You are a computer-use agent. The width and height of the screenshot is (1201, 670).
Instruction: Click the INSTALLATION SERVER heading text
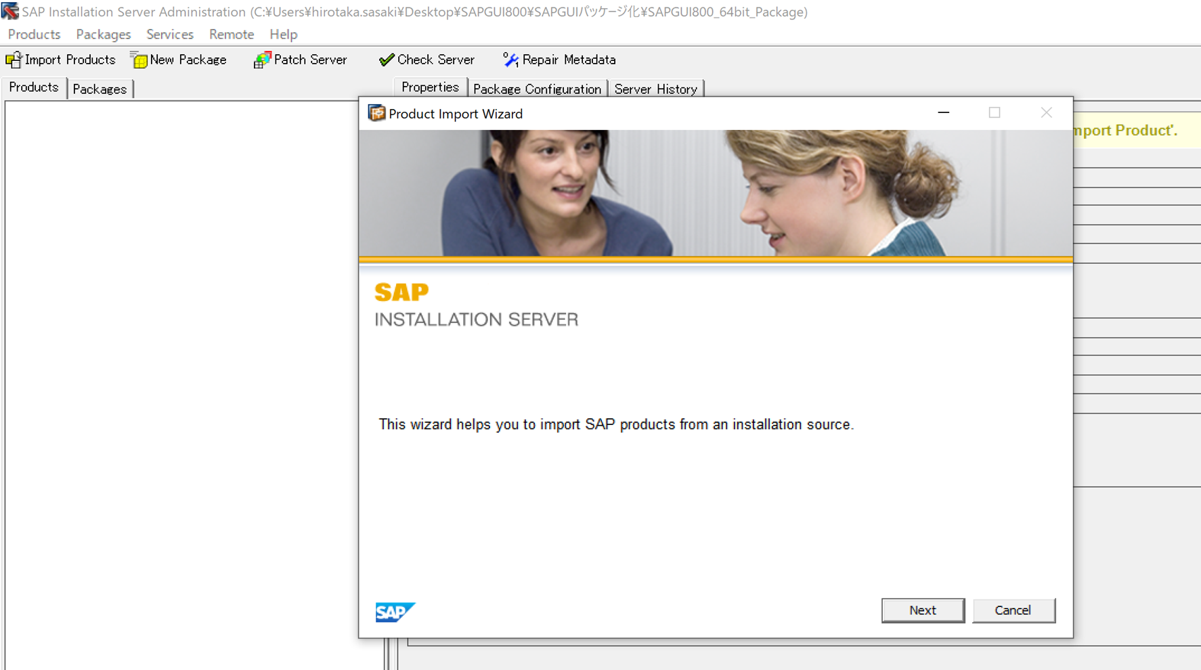[477, 319]
